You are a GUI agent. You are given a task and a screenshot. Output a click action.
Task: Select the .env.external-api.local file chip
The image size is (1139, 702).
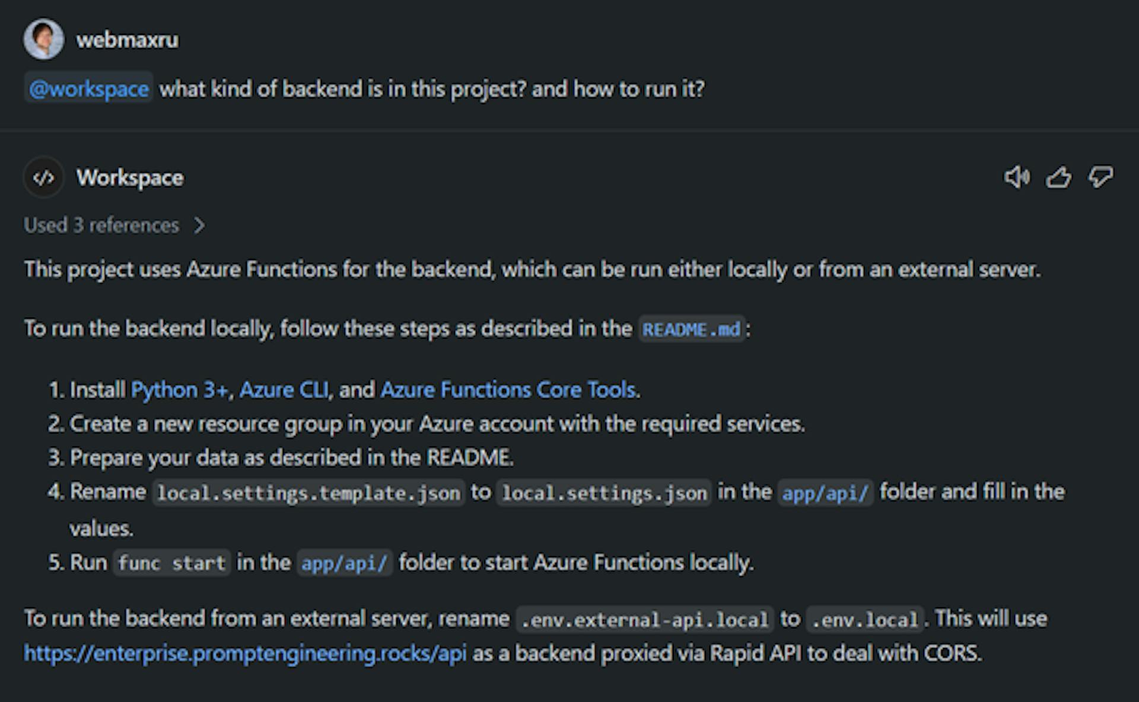click(x=645, y=619)
